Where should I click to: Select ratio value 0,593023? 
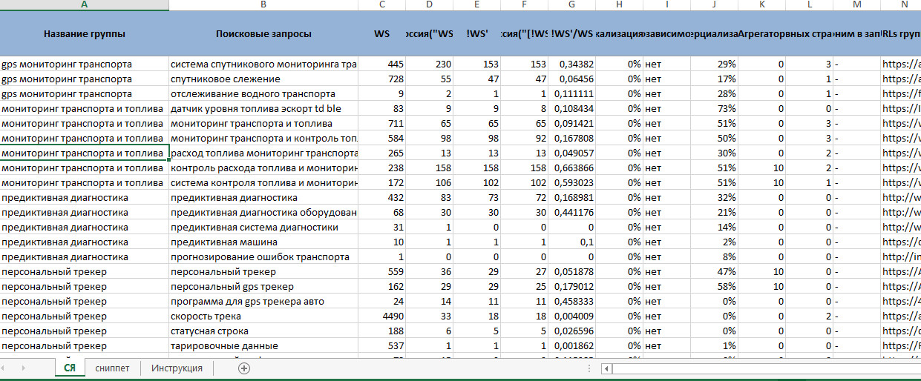(572, 183)
